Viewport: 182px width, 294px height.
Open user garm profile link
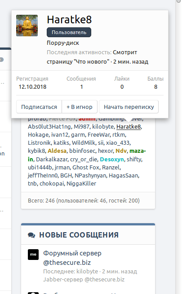click(78, 135)
